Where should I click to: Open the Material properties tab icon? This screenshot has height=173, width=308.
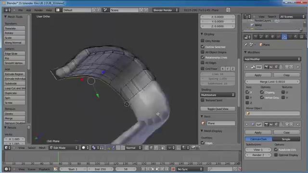click(x=296, y=37)
